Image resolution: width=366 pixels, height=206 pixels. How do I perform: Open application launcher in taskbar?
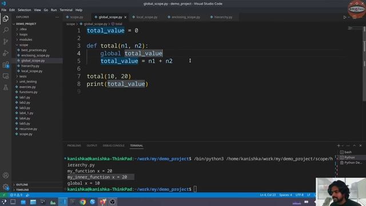[4, 202]
